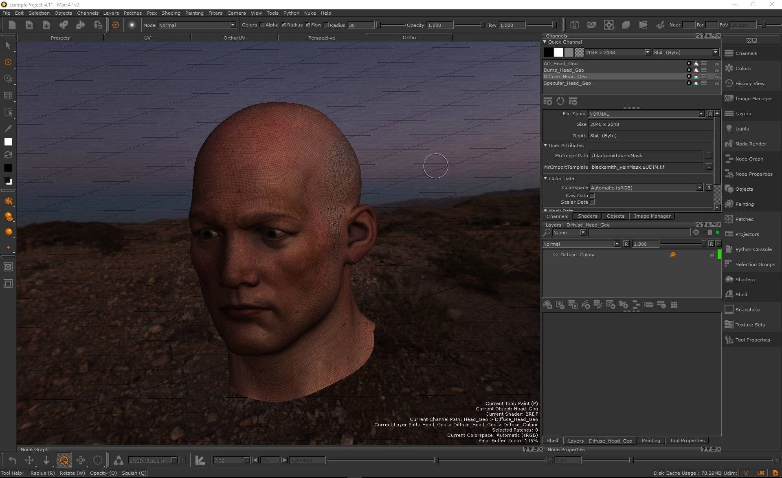782x478 pixels.
Task: Toggle lock on Diffuse_Colour layer
Action: 712,255
